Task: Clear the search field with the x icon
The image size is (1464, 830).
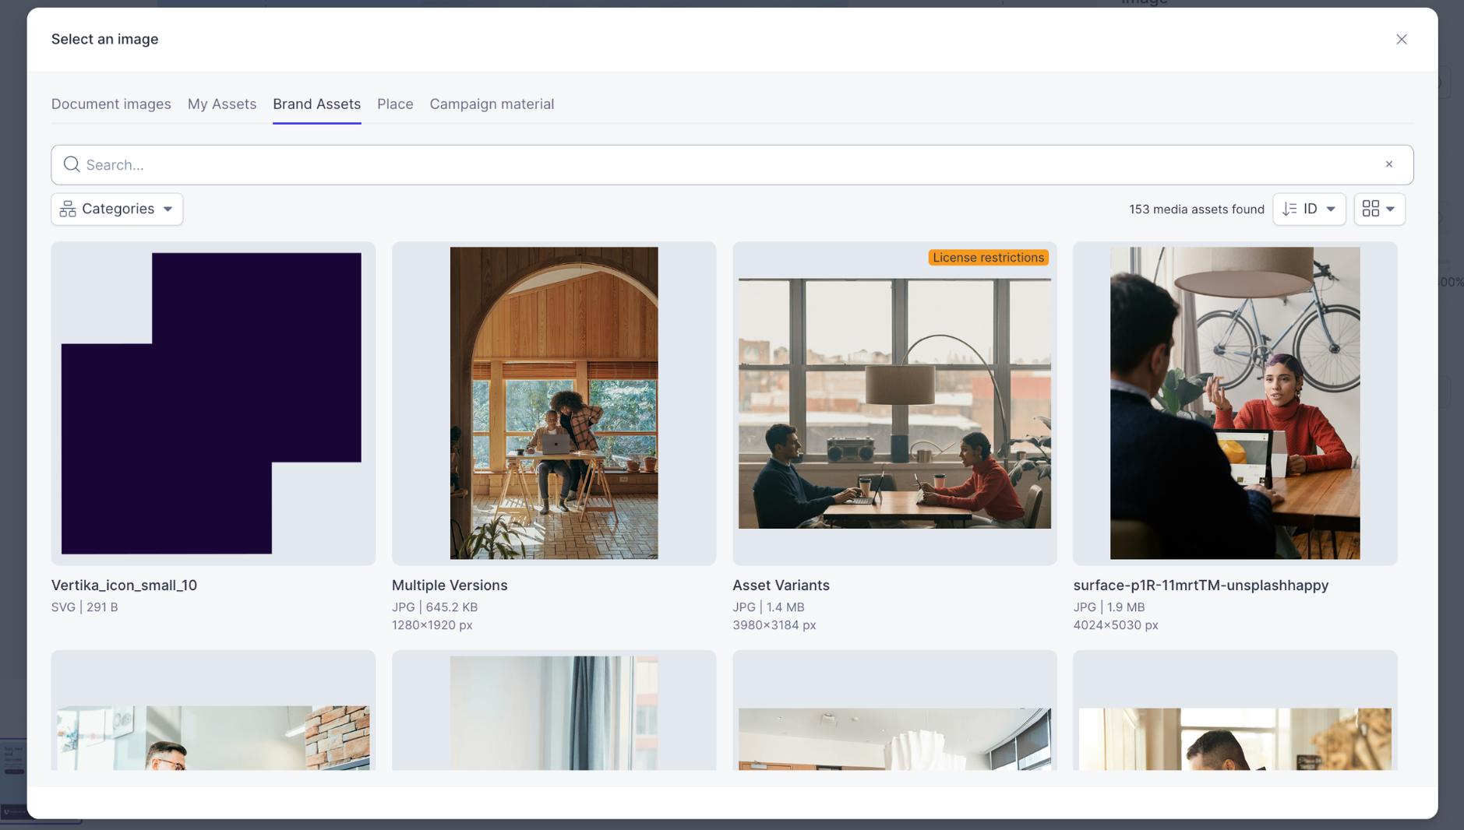Action: [1388, 164]
